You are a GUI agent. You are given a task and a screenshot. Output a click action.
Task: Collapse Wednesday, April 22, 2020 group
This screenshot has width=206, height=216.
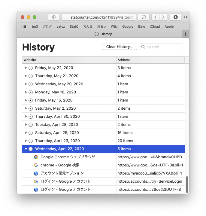click(26, 149)
